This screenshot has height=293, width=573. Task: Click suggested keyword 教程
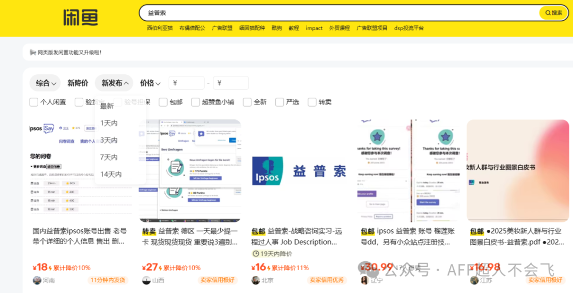click(294, 28)
